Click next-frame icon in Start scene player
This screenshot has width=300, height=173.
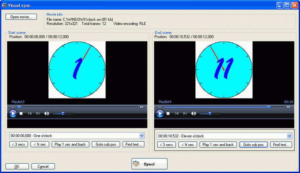click(38, 113)
